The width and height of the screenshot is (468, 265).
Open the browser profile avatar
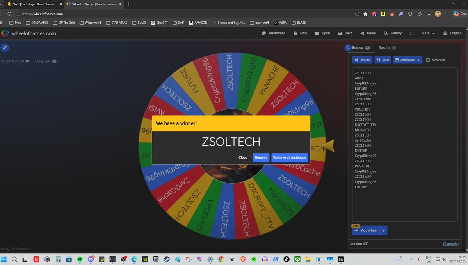(438, 14)
